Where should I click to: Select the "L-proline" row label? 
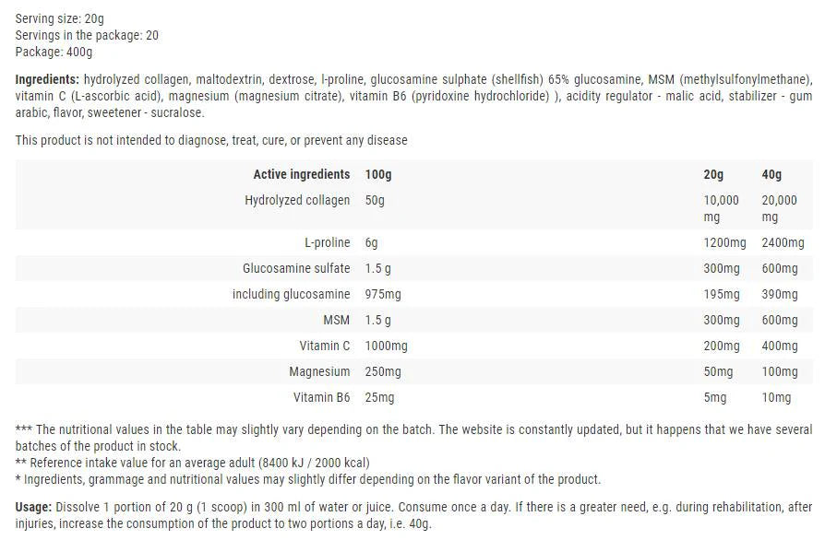[x=328, y=242]
